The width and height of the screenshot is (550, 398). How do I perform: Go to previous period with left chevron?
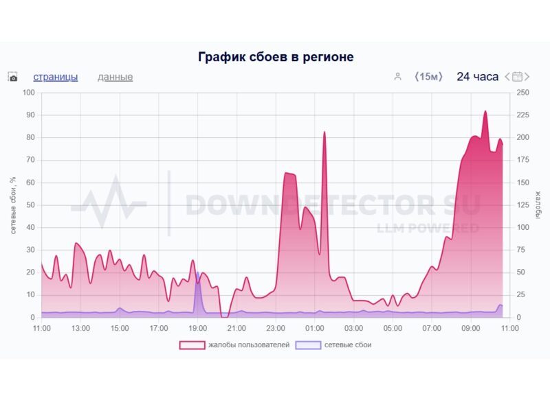(x=508, y=77)
